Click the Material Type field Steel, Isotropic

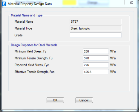click(96, 28)
